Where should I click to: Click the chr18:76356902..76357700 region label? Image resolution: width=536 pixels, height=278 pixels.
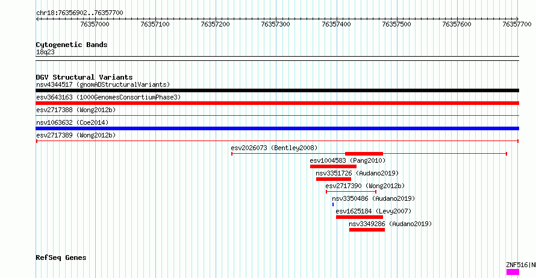coord(79,13)
